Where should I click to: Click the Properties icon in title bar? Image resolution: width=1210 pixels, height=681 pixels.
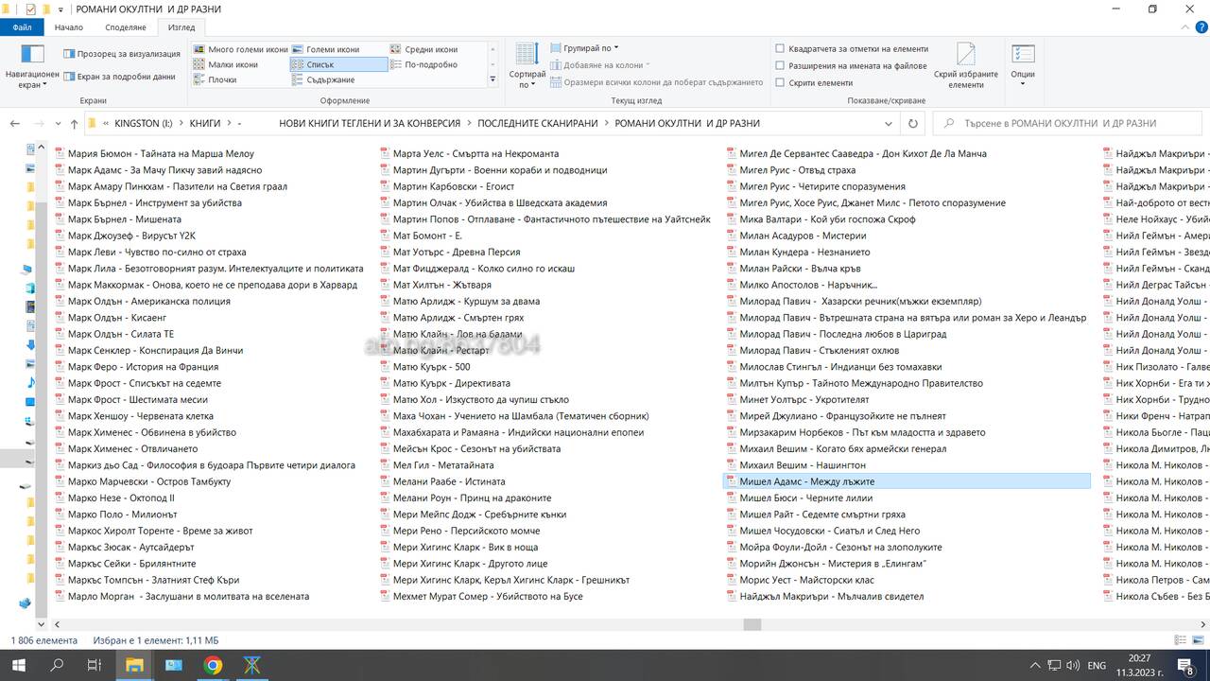click(x=29, y=9)
